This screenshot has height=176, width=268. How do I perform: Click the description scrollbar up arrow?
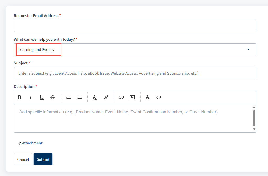pyautogui.click(x=254, y=107)
